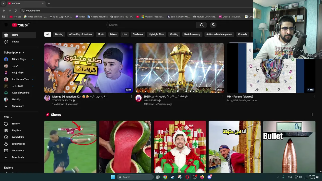Select the Stadiums filter chip
This screenshot has width=322, height=181.
click(138, 34)
